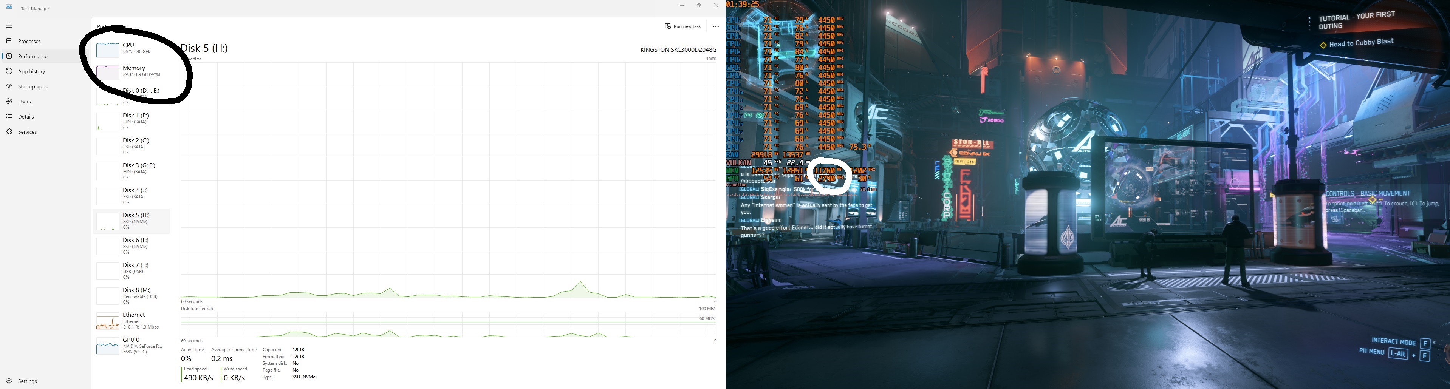
Task: Click the 'Page file: No' text
Action: point(281,370)
